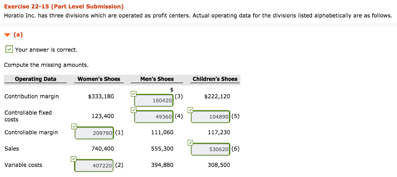Click green check icon above Women's variable costs field
Screen dimensions: 397x177
(x=74, y=159)
